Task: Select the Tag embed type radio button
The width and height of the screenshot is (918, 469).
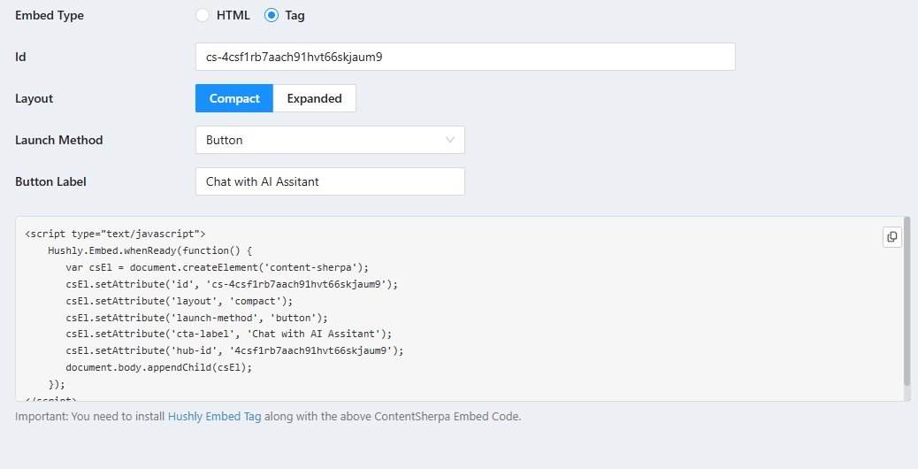Action: coord(272,15)
